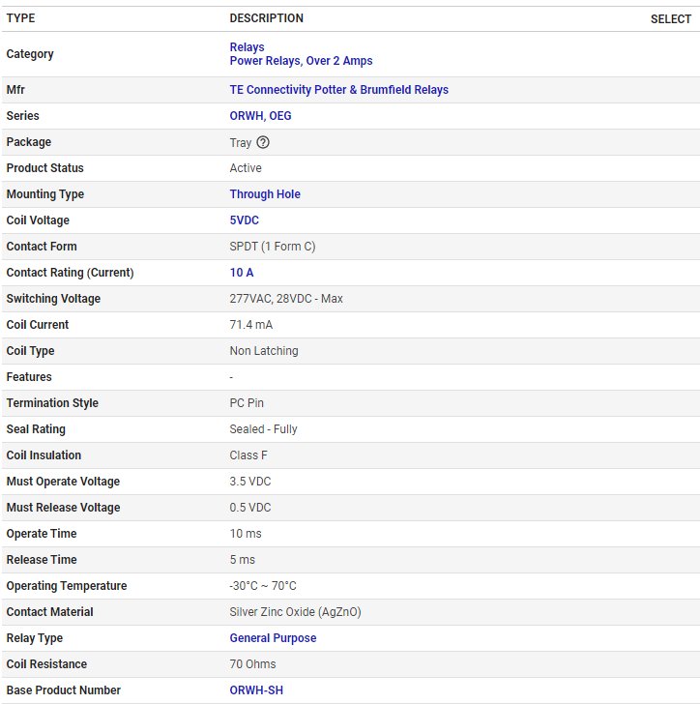Click the SELECT column header
The width and height of the screenshot is (700, 704).
(670, 19)
